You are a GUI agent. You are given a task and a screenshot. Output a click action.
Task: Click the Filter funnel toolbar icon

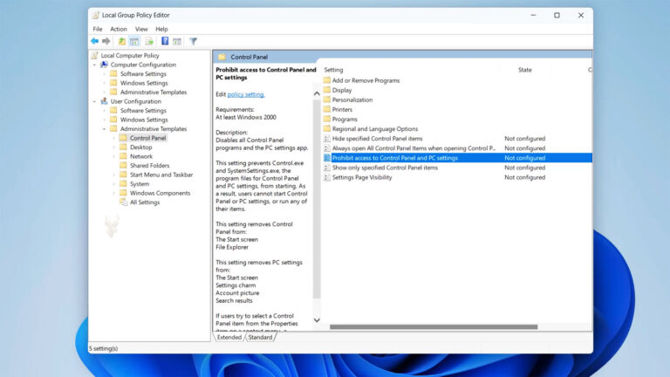(x=193, y=42)
